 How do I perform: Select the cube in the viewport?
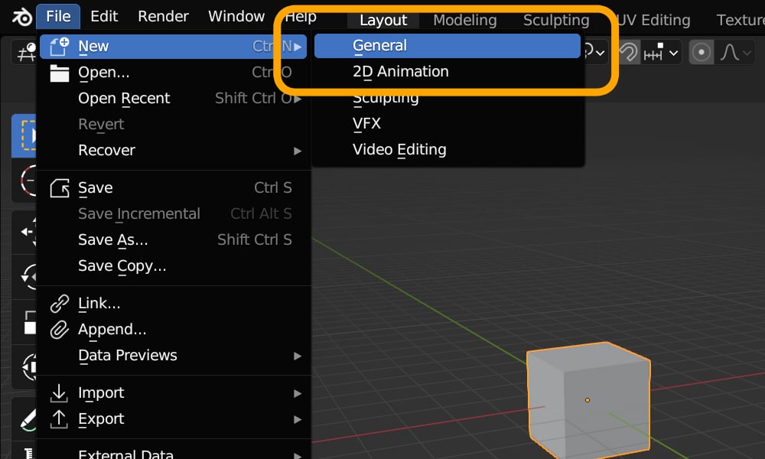coord(588,399)
